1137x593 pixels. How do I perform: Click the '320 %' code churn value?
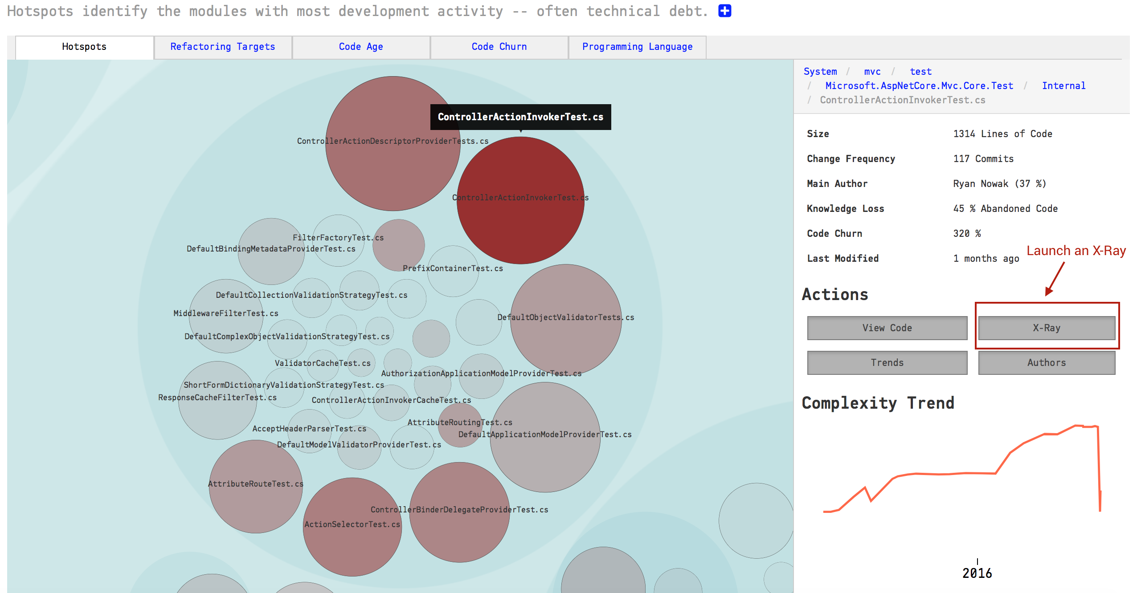(x=967, y=234)
